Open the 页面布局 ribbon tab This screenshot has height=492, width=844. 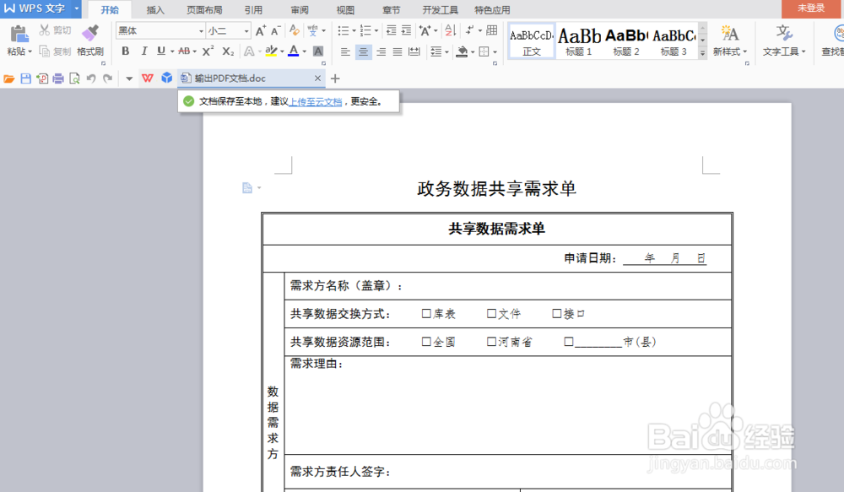pos(203,10)
